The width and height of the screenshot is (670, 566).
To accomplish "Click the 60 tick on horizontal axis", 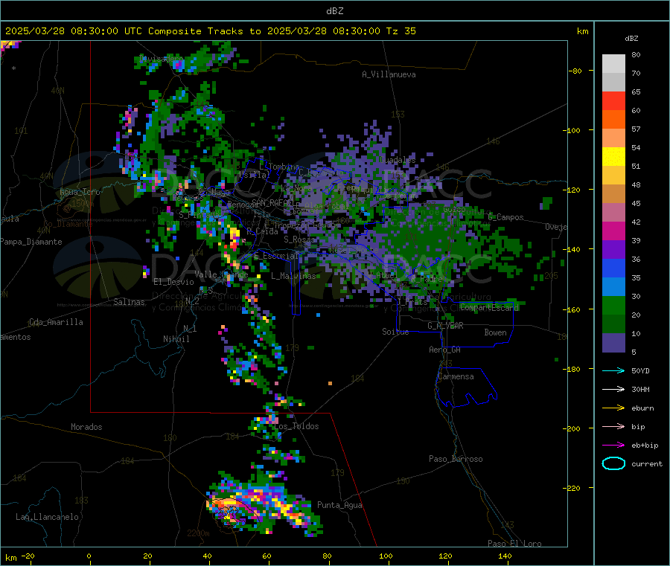I will 267,556.
